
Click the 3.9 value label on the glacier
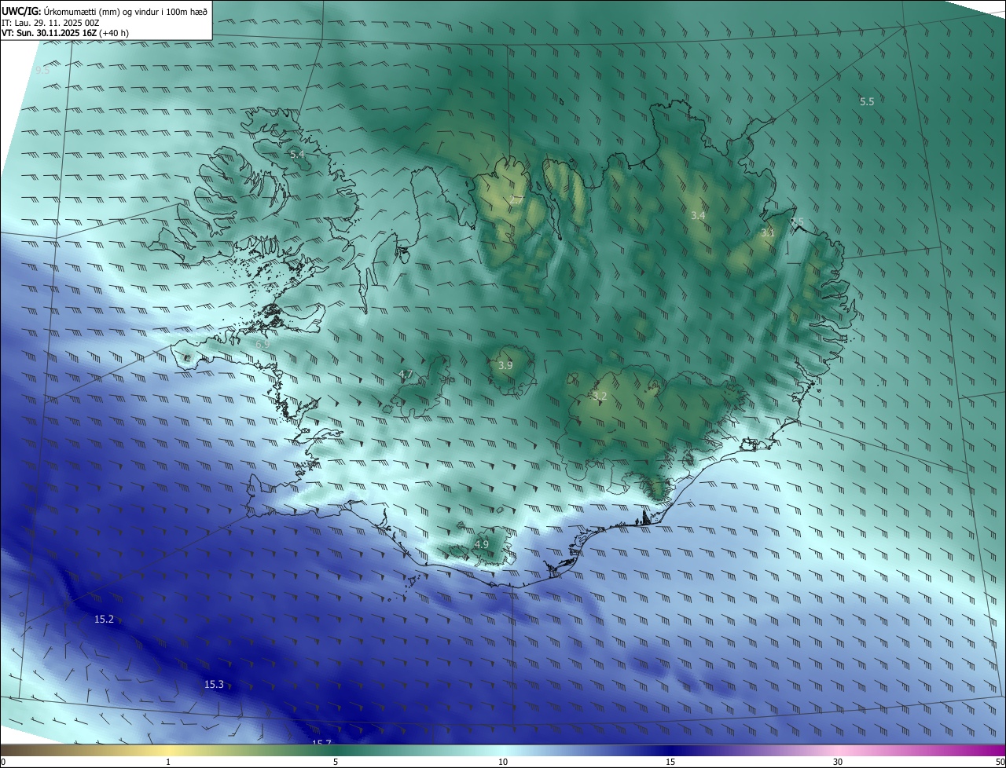point(505,365)
